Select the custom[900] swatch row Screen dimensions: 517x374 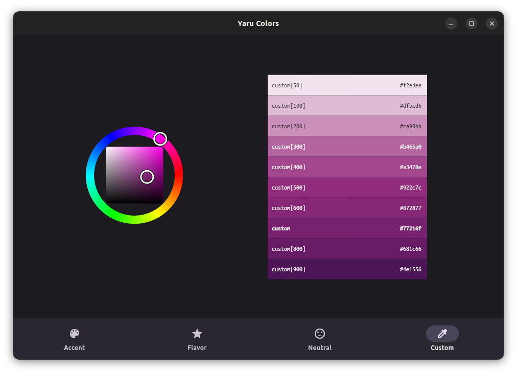point(347,269)
